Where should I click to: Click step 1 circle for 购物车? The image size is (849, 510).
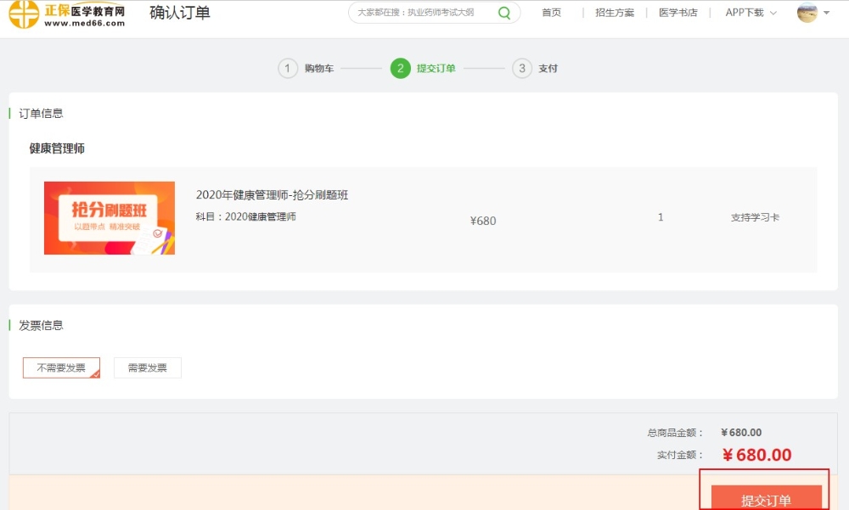288,69
